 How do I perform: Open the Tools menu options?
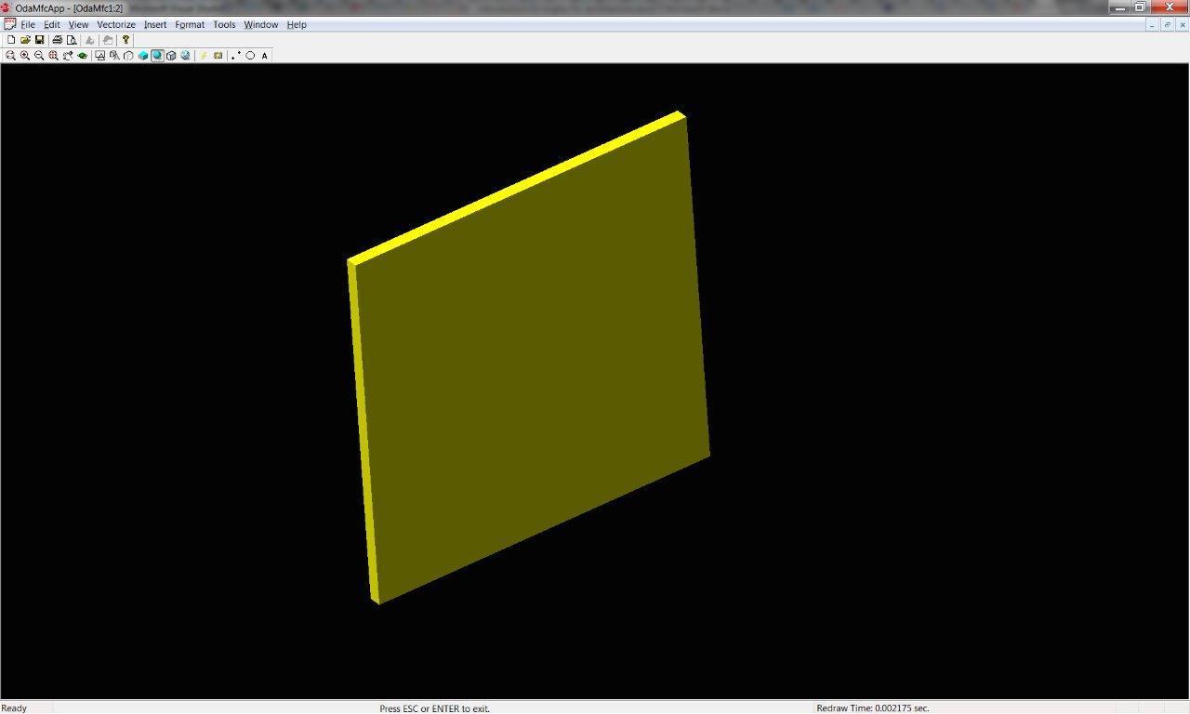[223, 24]
